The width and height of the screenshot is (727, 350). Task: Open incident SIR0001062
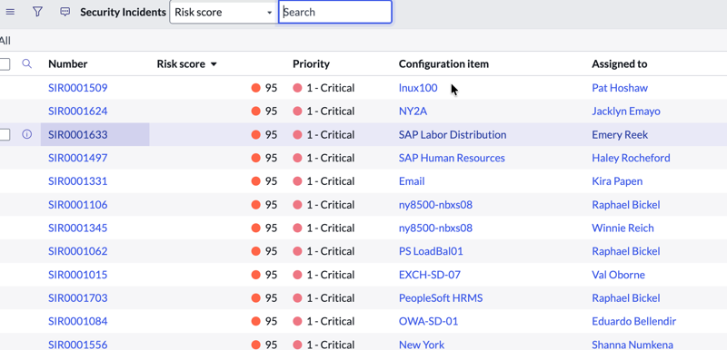[78, 251]
